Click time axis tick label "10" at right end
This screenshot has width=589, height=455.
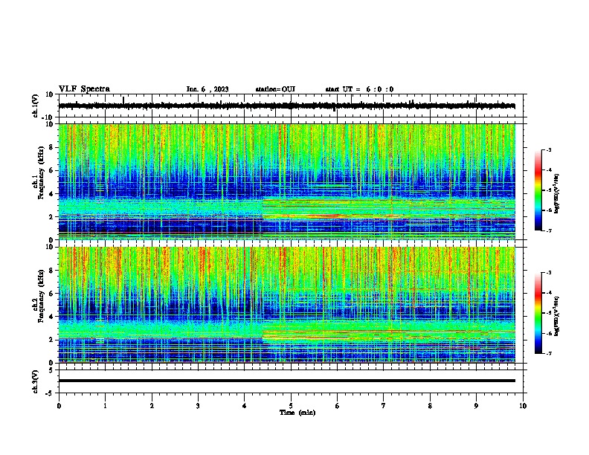point(523,406)
